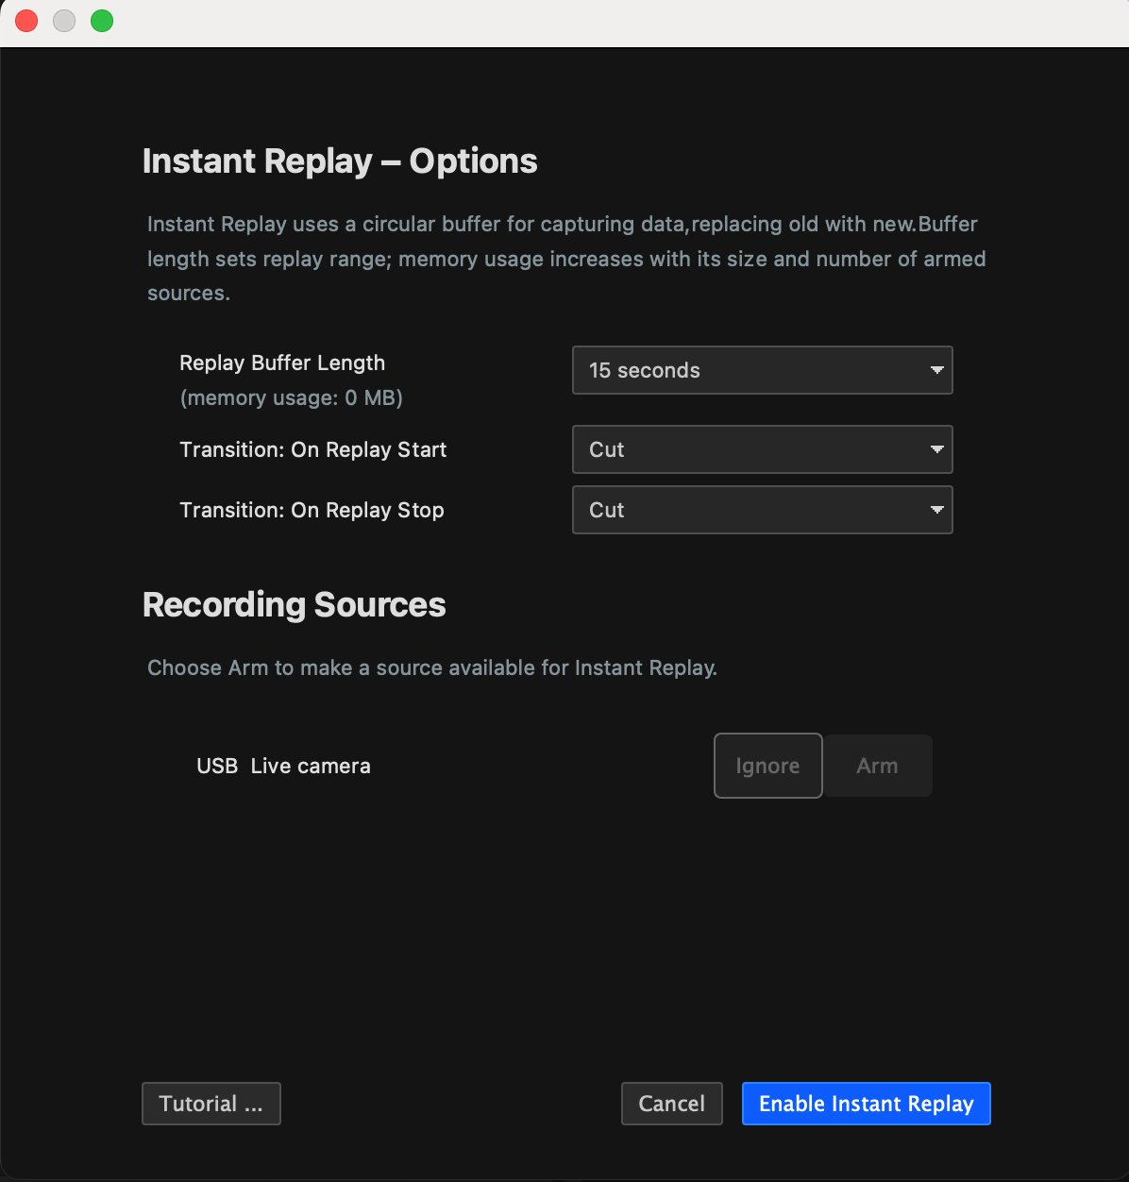The image size is (1129, 1182).
Task: Click the 'Transition: On Replay Start' label
Action: [x=312, y=450]
